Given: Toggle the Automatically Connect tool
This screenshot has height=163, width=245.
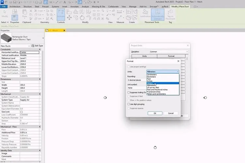Looking at the screenshot, I should coord(157,14).
